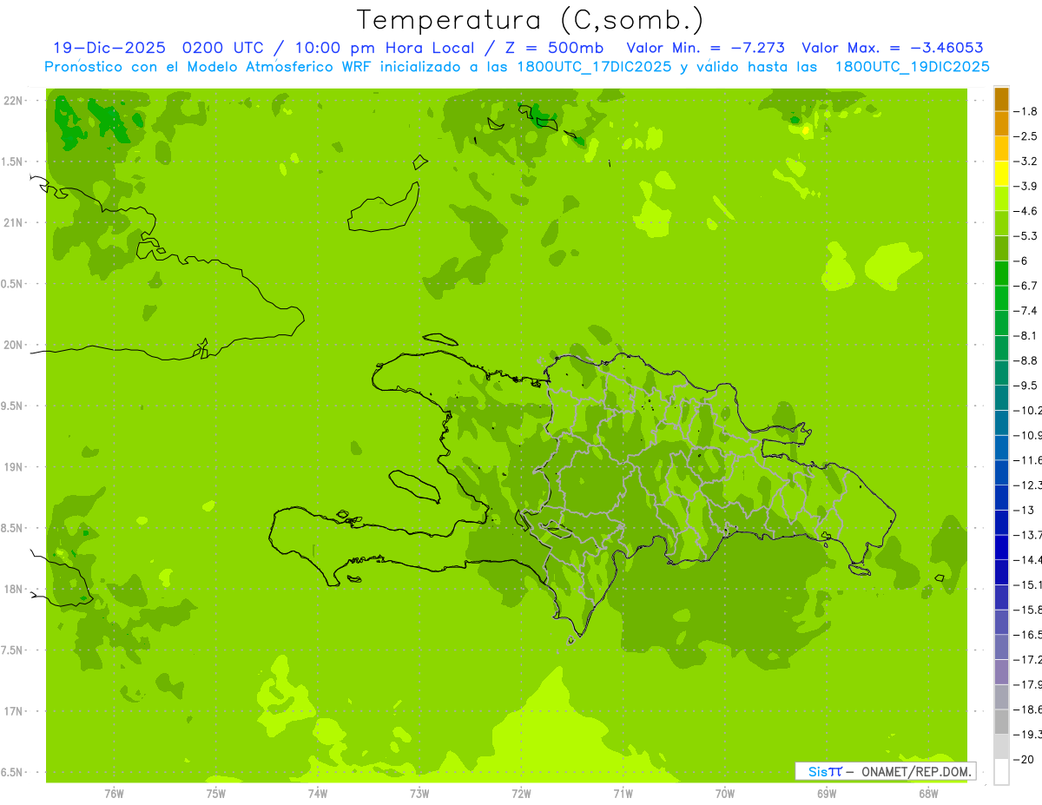Click the '17N' latitude label

pyautogui.click(x=15, y=711)
